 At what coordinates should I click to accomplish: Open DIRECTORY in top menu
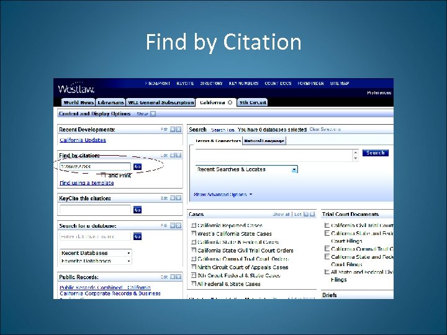(211, 84)
